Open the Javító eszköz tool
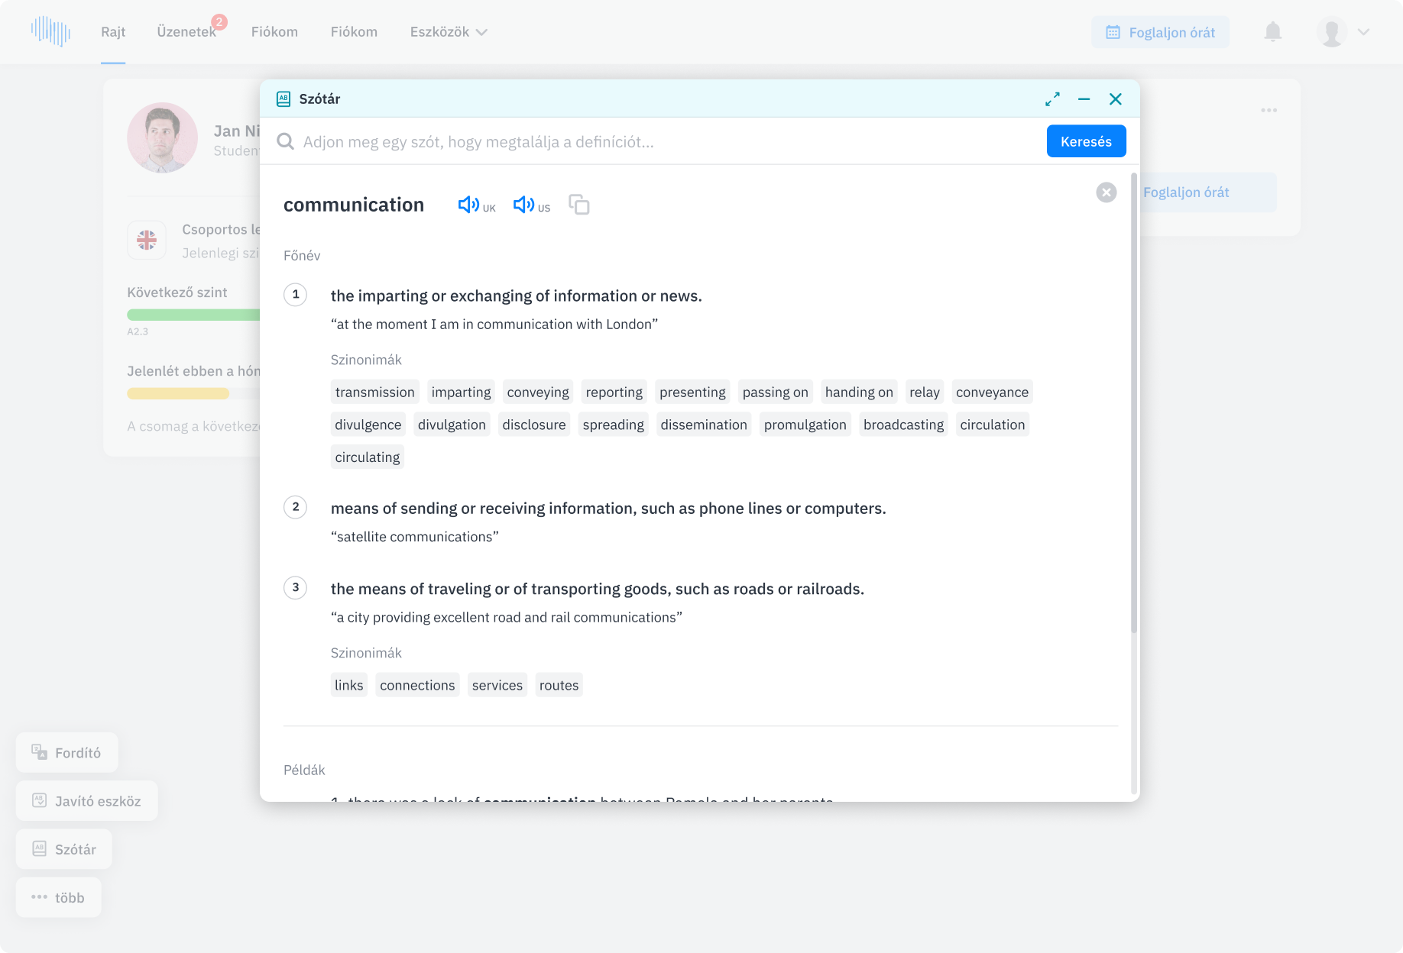1403x953 pixels. [87, 801]
